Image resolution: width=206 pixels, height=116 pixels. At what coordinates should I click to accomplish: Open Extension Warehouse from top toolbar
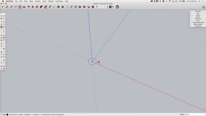(84, 7)
